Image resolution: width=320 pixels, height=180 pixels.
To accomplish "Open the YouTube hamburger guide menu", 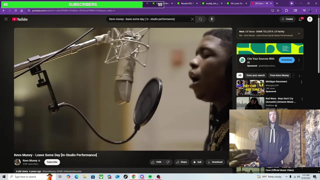I will coord(6,19).
